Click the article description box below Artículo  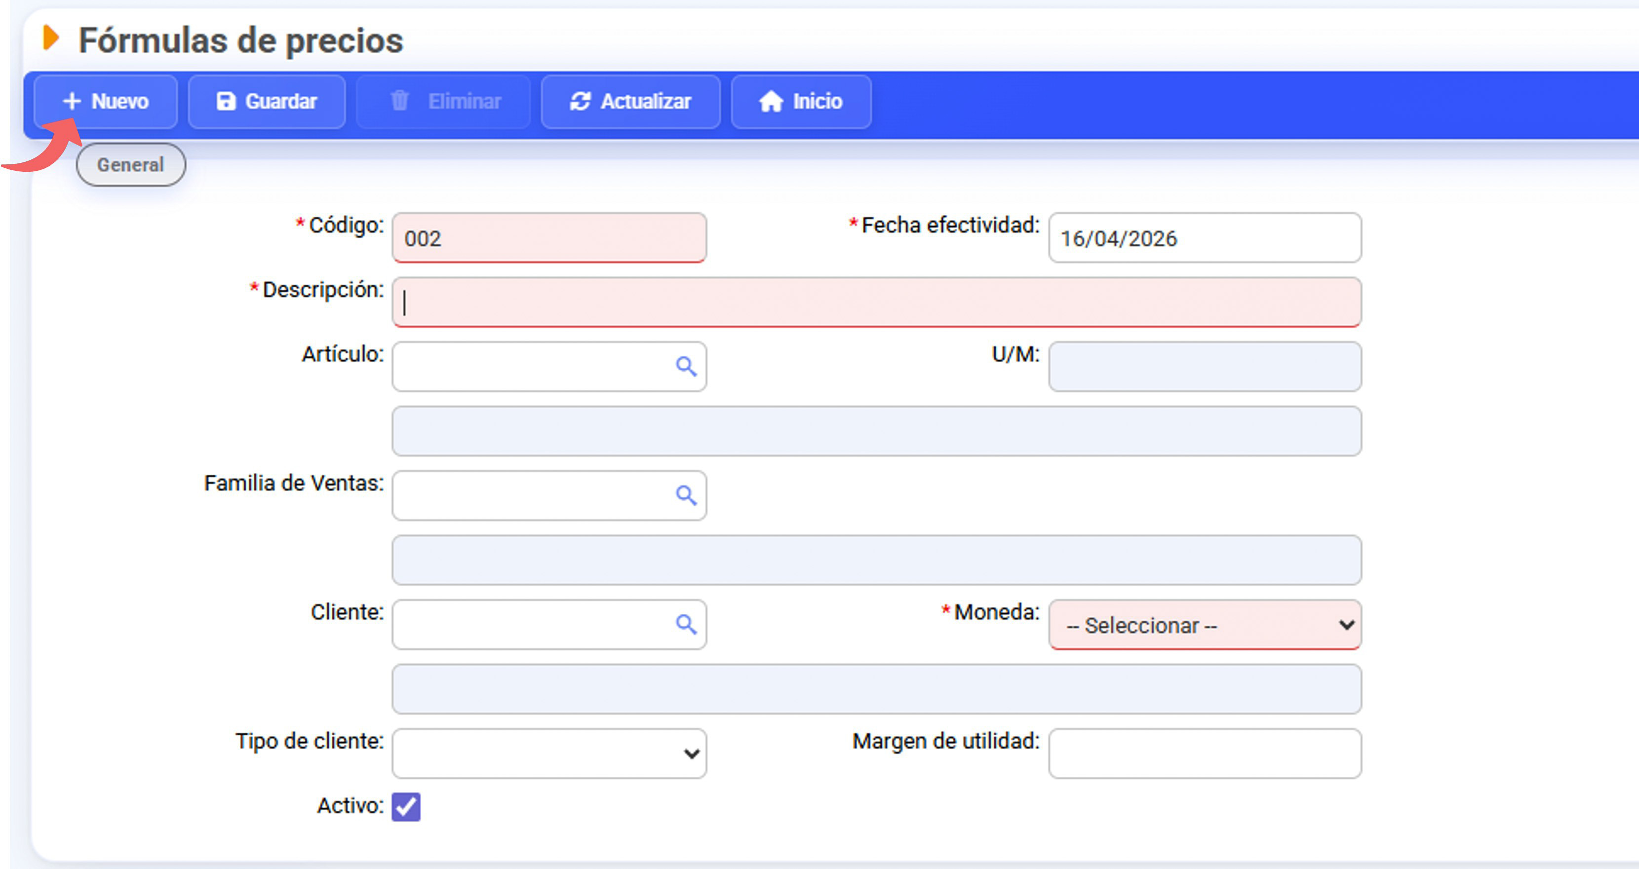click(877, 431)
